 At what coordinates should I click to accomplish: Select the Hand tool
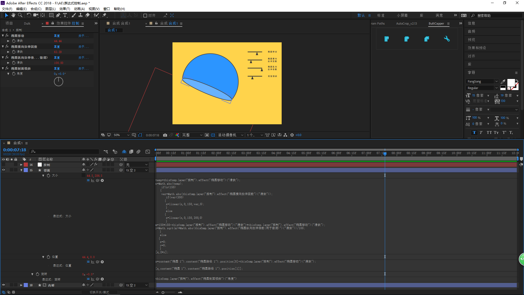click(13, 15)
